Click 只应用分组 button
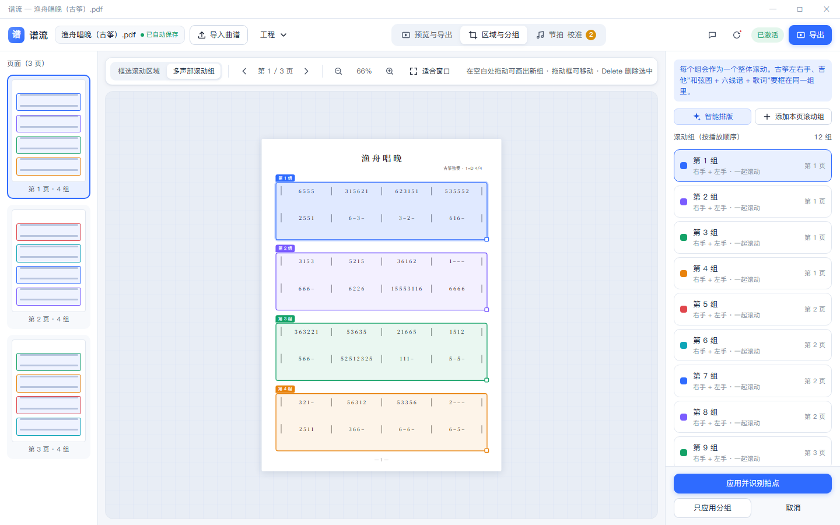 (712, 508)
